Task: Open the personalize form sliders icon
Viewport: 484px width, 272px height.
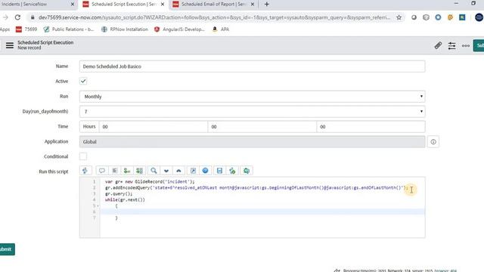Action: tap(452, 45)
